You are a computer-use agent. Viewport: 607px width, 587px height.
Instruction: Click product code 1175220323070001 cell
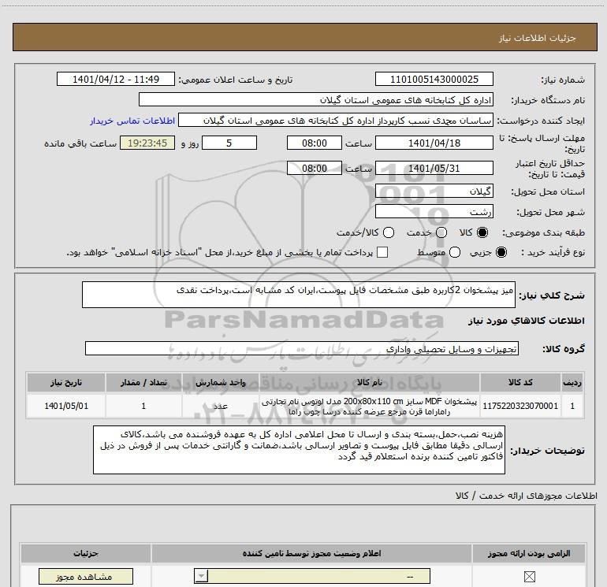[x=520, y=406]
